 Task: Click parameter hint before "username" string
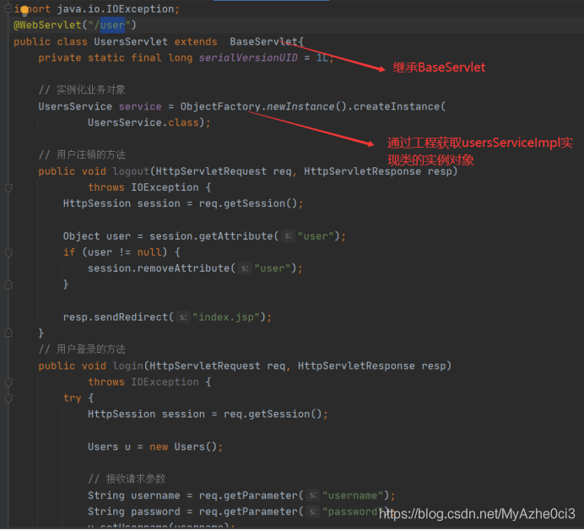313,495
